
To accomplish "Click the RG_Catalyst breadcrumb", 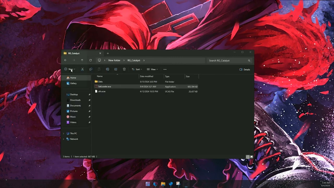I will tap(134, 60).
